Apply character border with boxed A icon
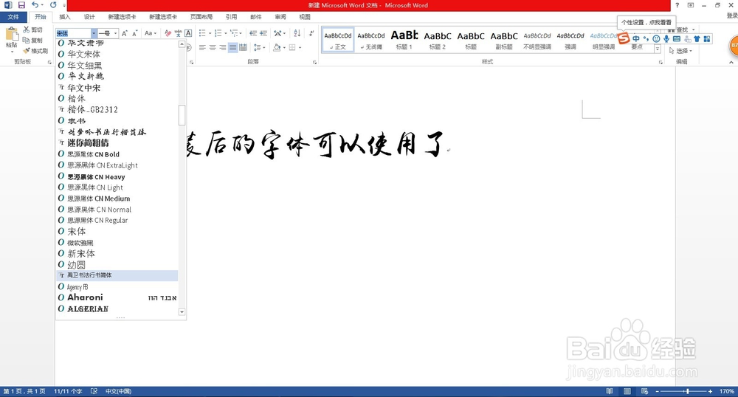This screenshot has width=738, height=397. pos(188,33)
